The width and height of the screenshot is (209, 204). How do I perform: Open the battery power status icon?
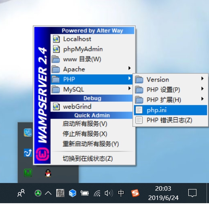(x=85, y=193)
